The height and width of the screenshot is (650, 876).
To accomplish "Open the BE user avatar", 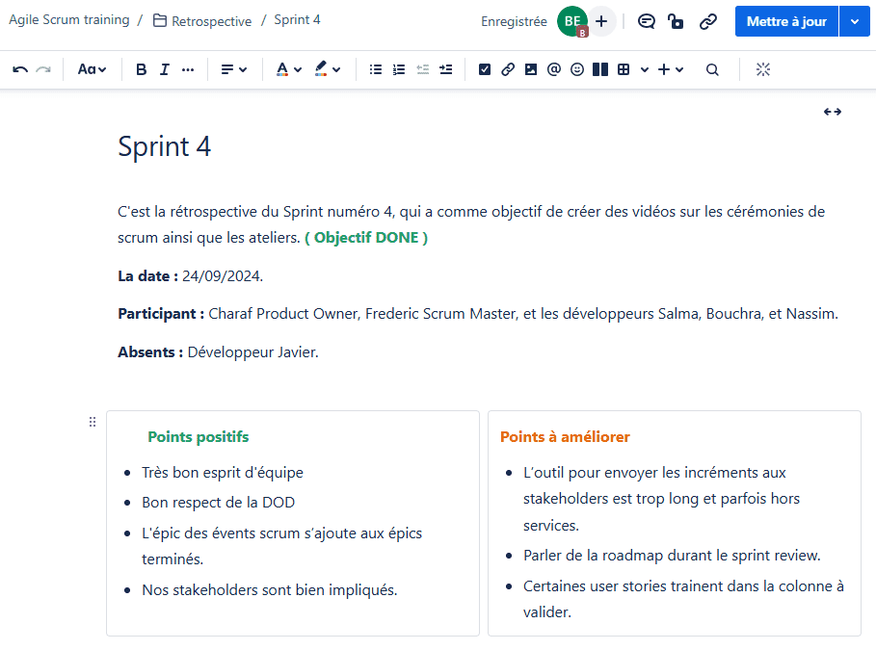I will [572, 21].
